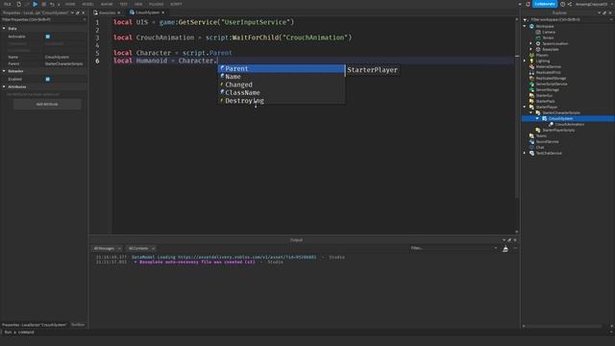Viewport: 615px width, 346px height.
Task: Expand the Lighting node in Explorer
Action: tap(525, 61)
